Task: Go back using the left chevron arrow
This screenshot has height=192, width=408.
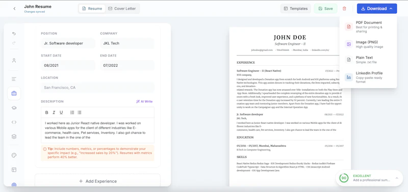Action: tap(14, 9)
